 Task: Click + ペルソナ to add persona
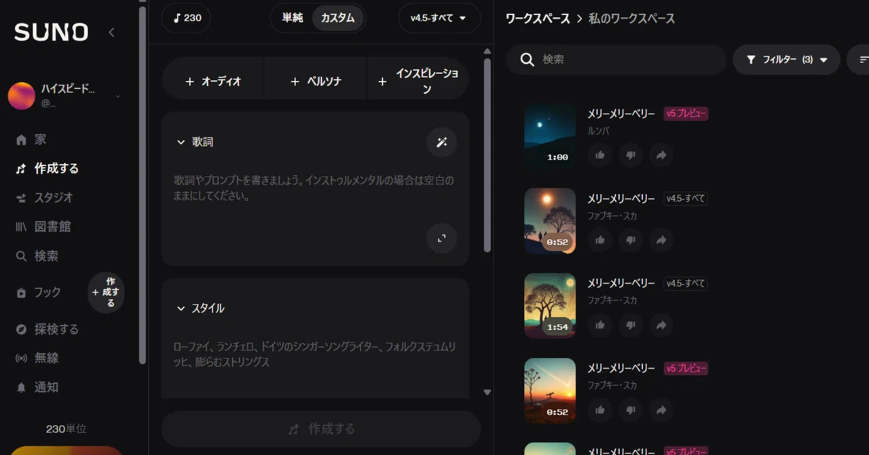point(316,81)
